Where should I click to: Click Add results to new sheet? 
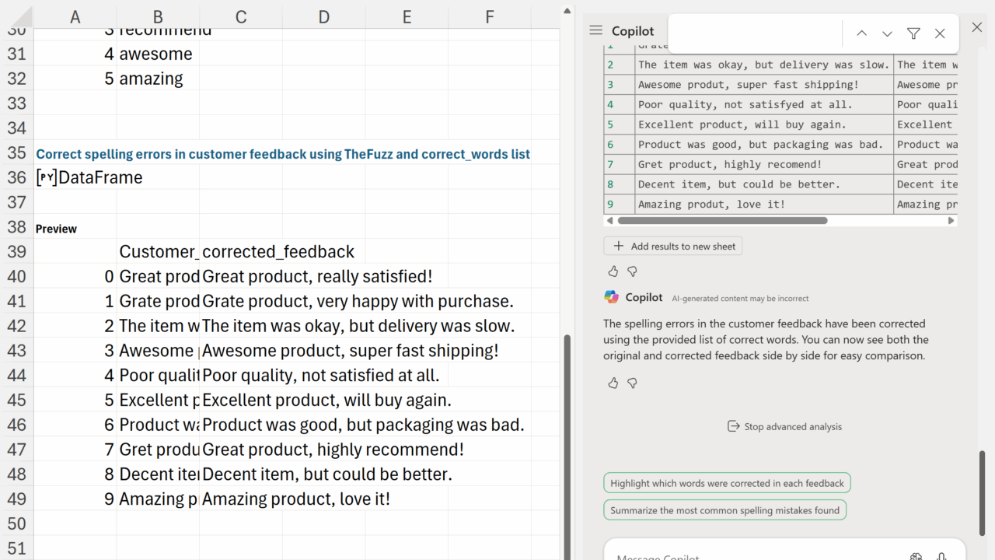(x=673, y=246)
